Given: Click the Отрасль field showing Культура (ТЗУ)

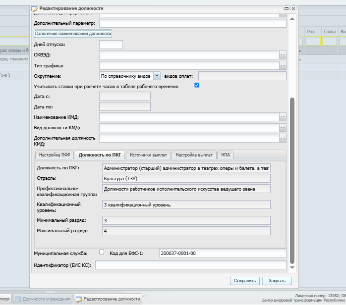Looking at the screenshot, I should (186, 178).
